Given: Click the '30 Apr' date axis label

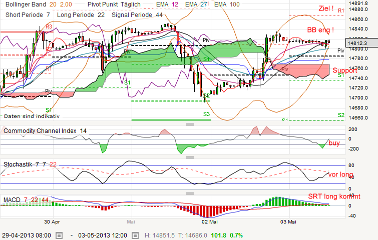Looking at the screenshot, I should (x=52, y=221).
